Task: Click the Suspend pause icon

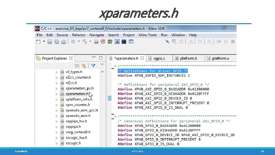Action: pos(226,42)
